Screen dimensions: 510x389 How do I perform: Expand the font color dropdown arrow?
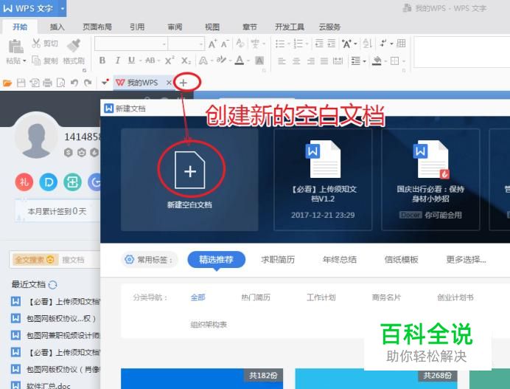click(x=248, y=61)
